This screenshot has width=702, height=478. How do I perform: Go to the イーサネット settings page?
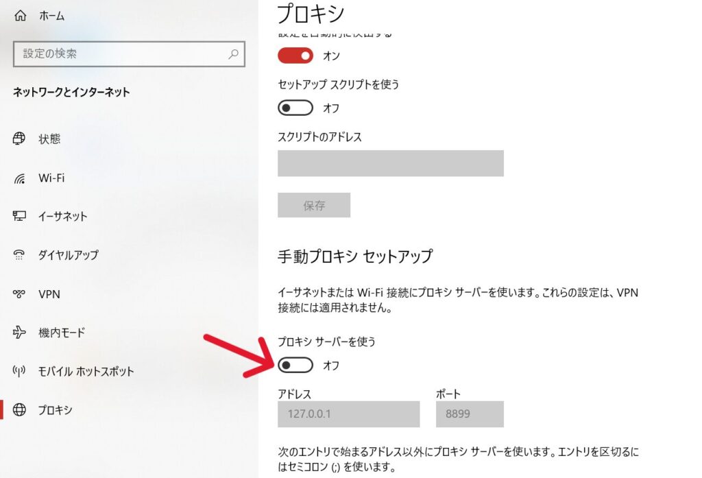click(x=62, y=217)
